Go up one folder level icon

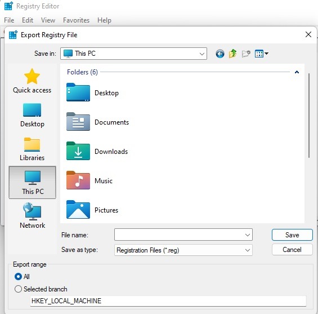pyautogui.click(x=232, y=54)
